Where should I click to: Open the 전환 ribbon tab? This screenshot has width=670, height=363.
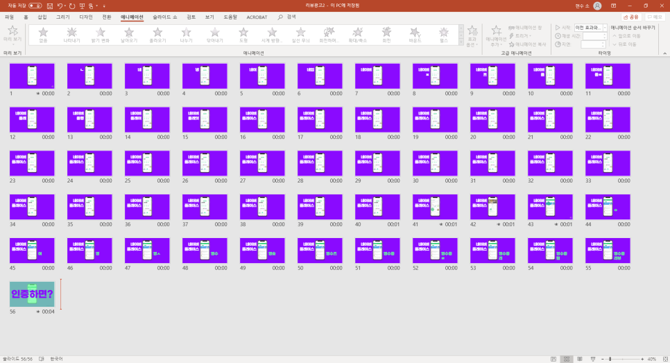point(106,17)
